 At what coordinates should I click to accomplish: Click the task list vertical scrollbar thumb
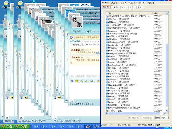(x=167, y=75)
